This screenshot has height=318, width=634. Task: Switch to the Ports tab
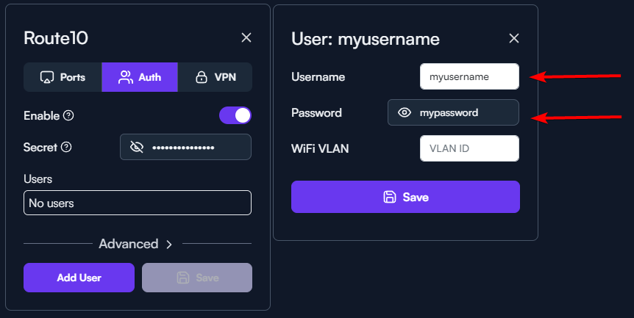pyautogui.click(x=63, y=77)
